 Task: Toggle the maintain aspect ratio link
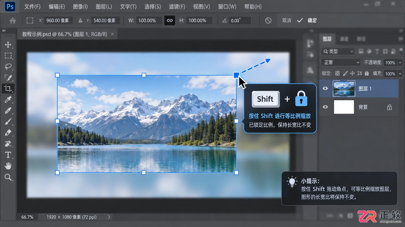170,20
